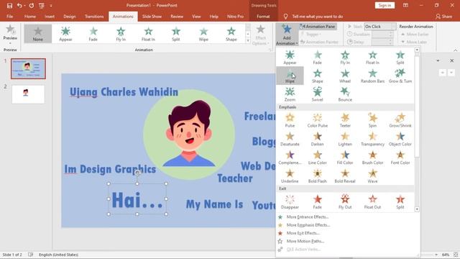The height and width of the screenshot is (259, 460).
Task: Apply Pulse emphasis effect
Action: [x=290, y=120]
